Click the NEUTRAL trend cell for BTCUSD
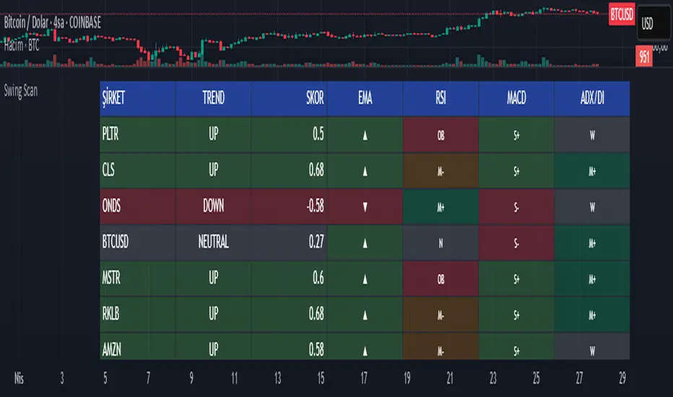Screen dimensions: 673x397 click(x=213, y=243)
